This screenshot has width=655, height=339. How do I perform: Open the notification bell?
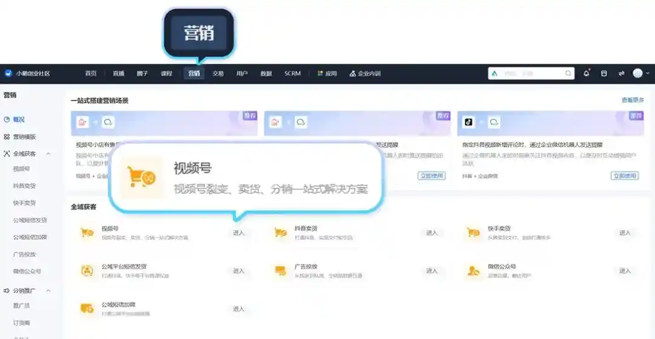click(x=586, y=73)
